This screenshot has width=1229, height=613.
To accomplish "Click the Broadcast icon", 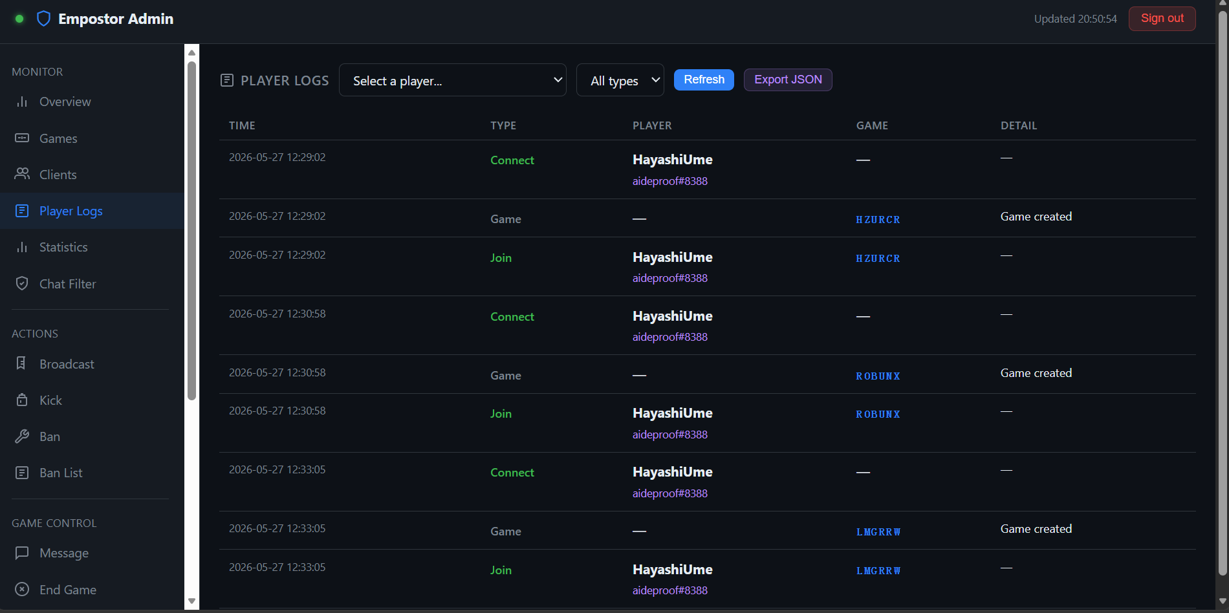I will (x=21, y=363).
